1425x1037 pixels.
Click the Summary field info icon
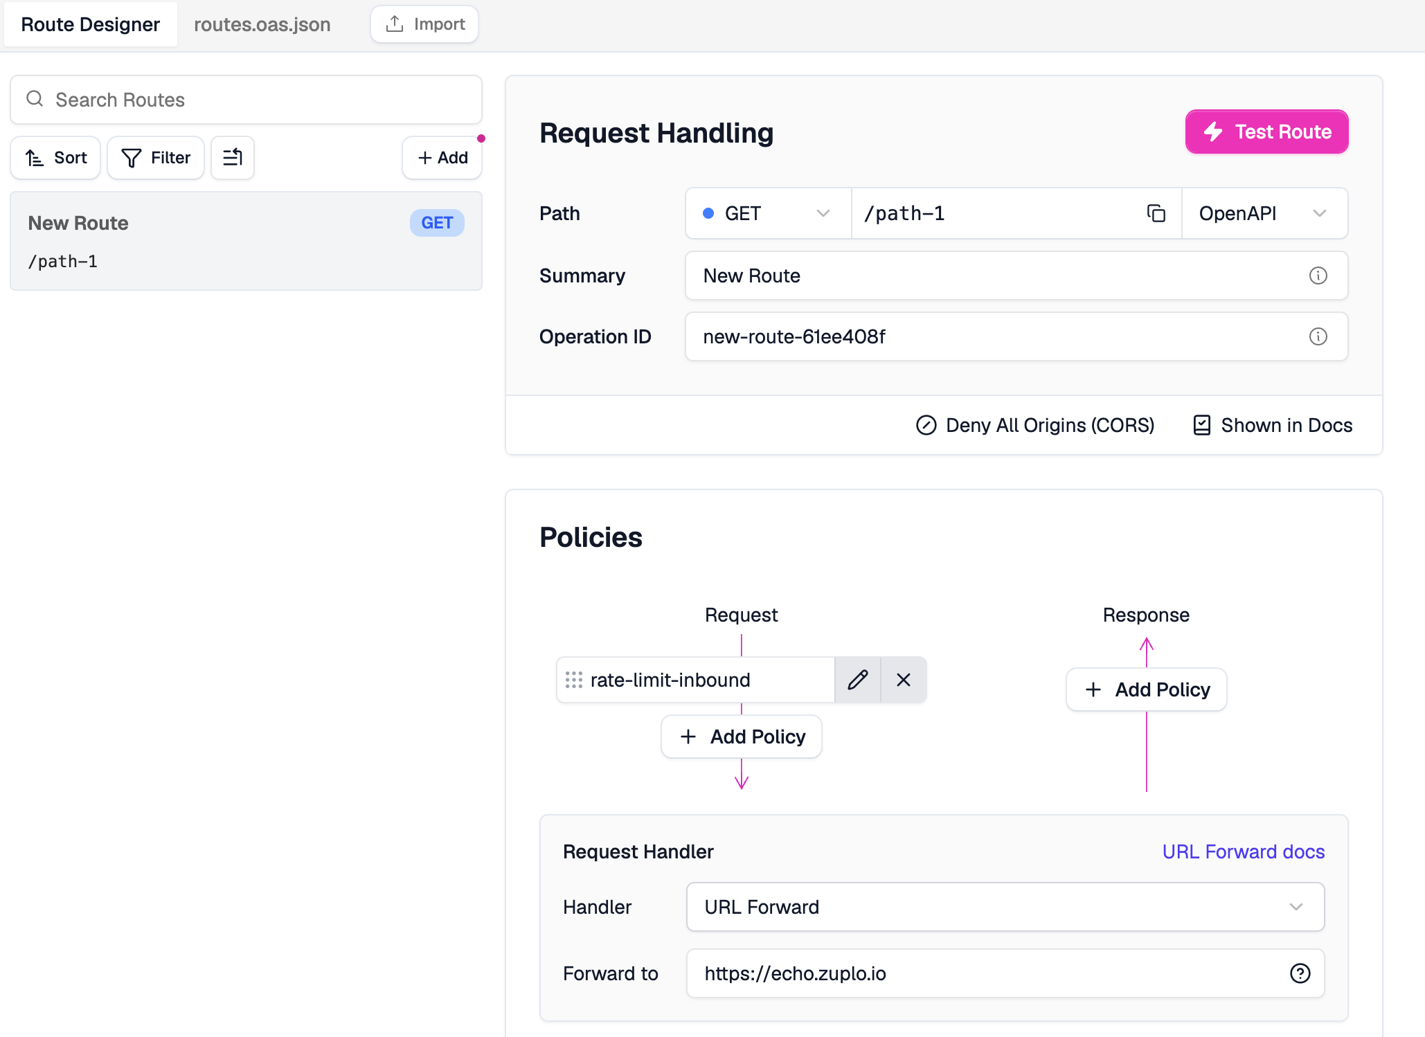click(1318, 276)
